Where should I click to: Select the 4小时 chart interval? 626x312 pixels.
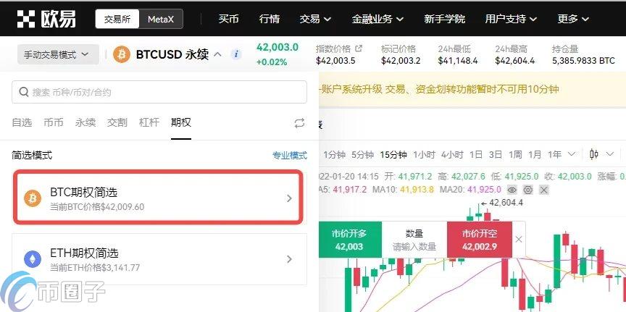click(452, 154)
